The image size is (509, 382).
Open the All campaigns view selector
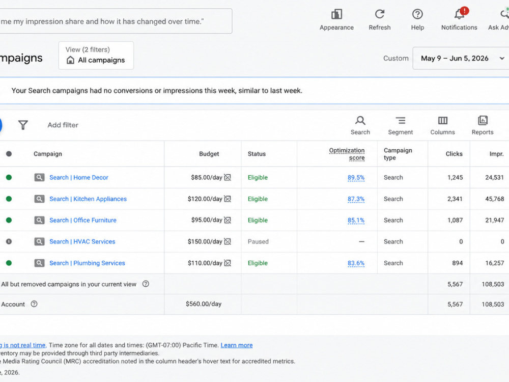click(96, 55)
